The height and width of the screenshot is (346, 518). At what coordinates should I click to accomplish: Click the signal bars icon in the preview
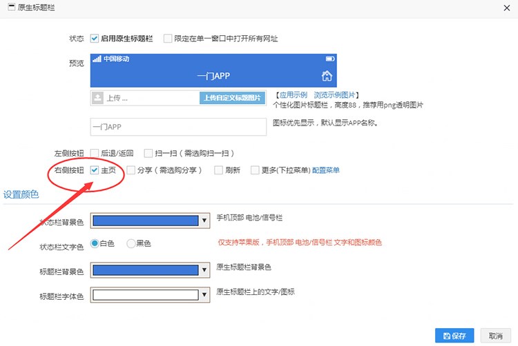(97, 59)
